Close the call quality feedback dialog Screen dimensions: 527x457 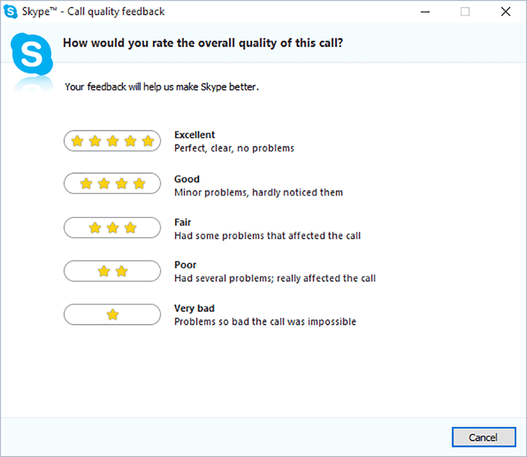(505, 12)
